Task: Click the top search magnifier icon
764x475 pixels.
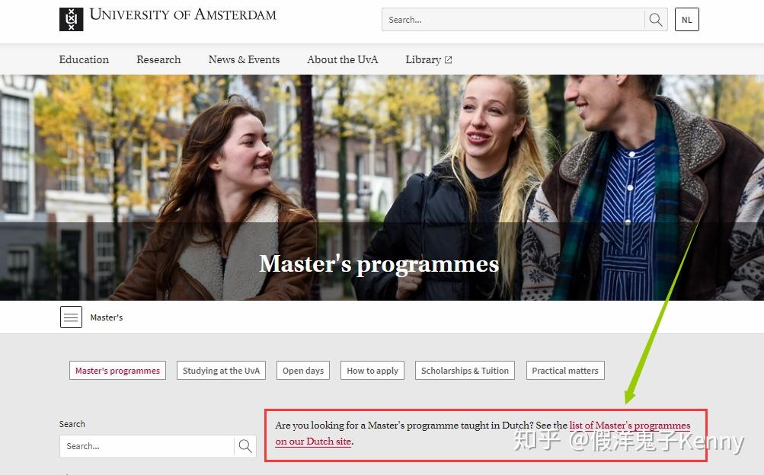Action: pos(655,19)
